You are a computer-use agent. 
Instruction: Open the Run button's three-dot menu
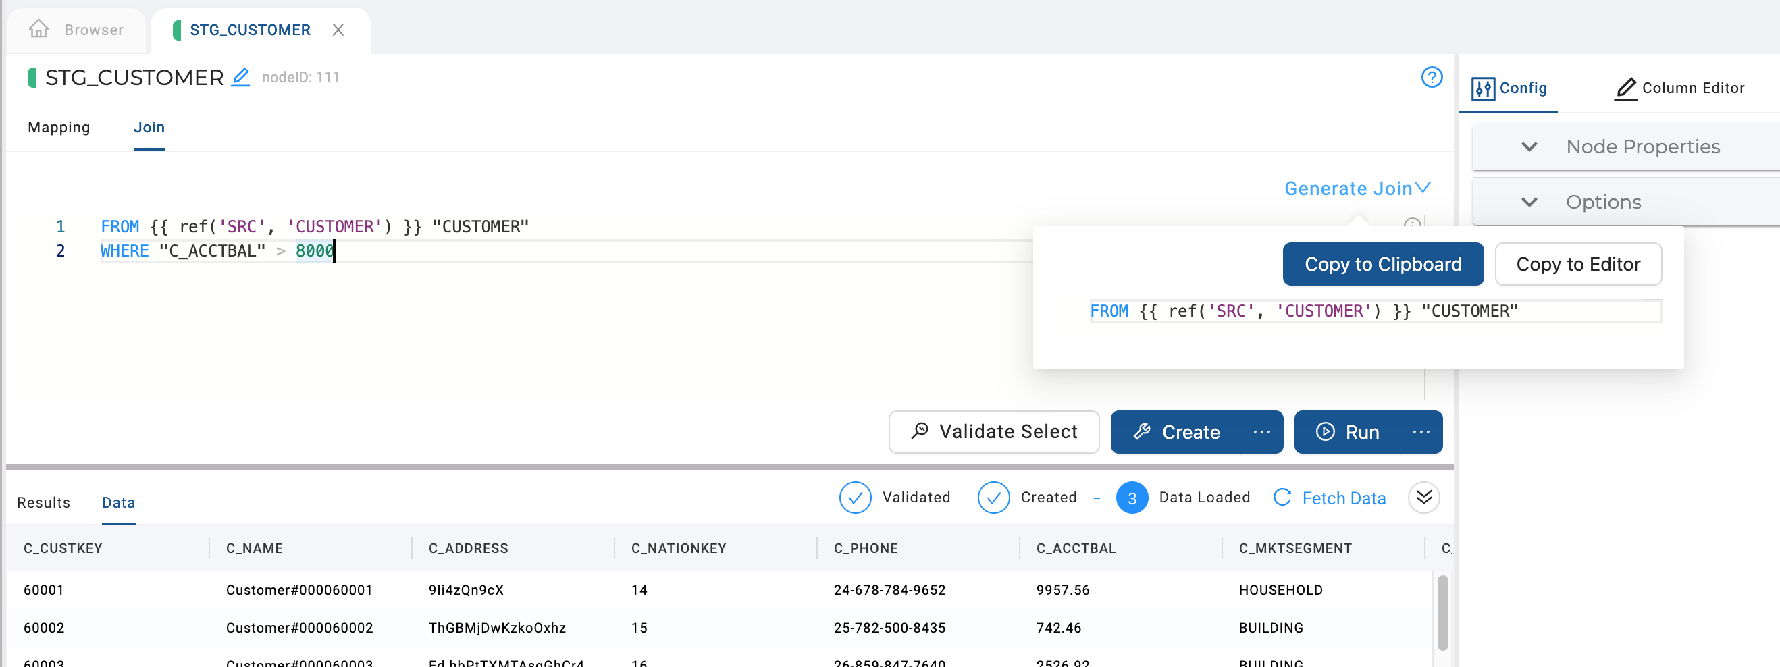1421,432
